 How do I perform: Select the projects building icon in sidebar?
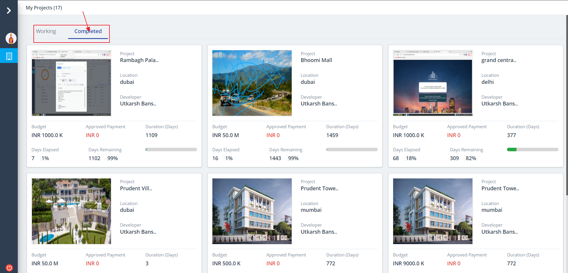click(x=9, y=56)
